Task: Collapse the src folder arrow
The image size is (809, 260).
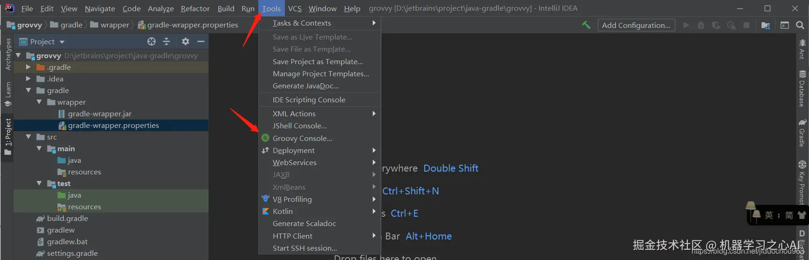Action: 28,137
